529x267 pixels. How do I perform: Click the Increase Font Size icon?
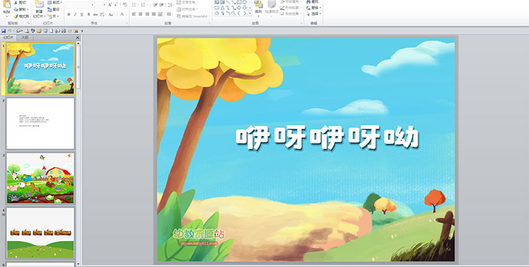pyautogui.click(x=110, y=5)
